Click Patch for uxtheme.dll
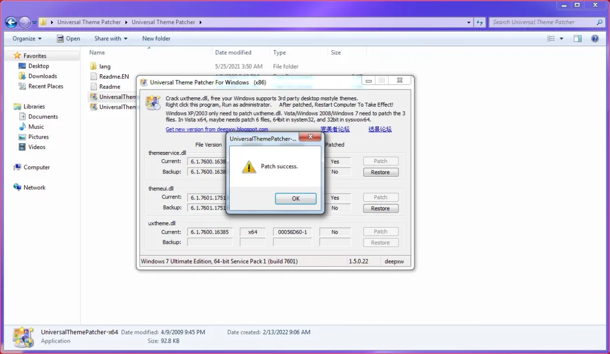610x354 pixels. tap(380, 232)
